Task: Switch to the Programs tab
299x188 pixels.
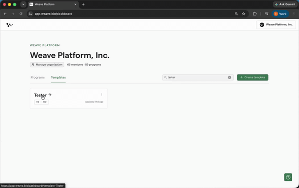Action: pyautogui.click(x=37, y=77)
